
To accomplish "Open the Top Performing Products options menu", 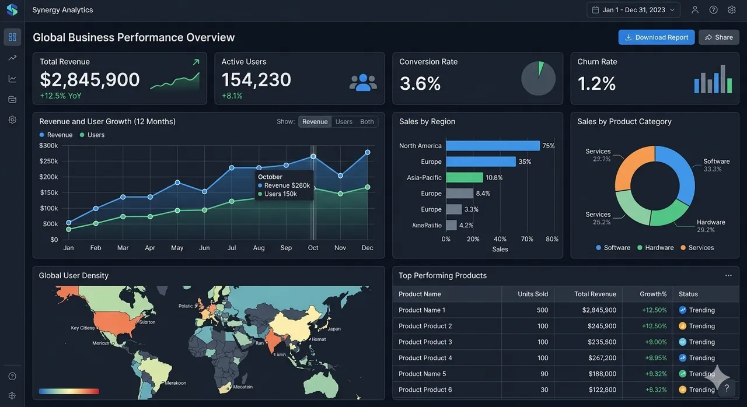I will (x=728, y=275).
